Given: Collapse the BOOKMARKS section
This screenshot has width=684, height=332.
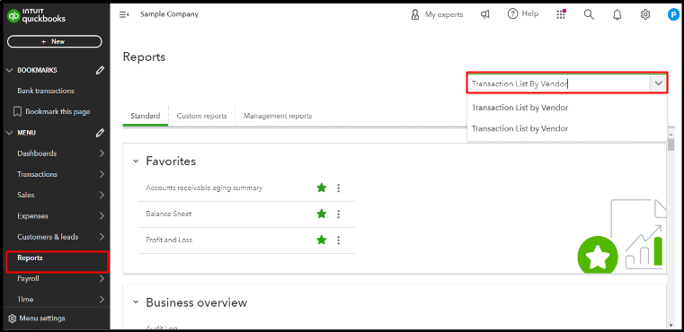Looking at the screenshot, I should (x=10, y=70).
